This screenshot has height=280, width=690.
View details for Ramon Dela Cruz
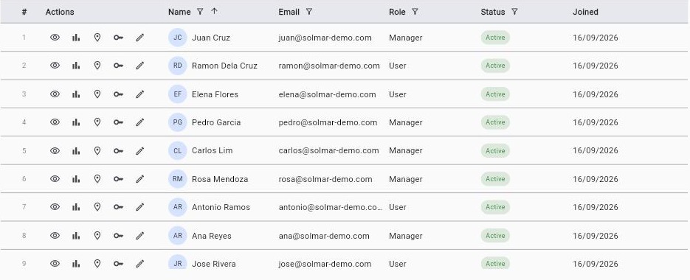[x=55, y=66]
